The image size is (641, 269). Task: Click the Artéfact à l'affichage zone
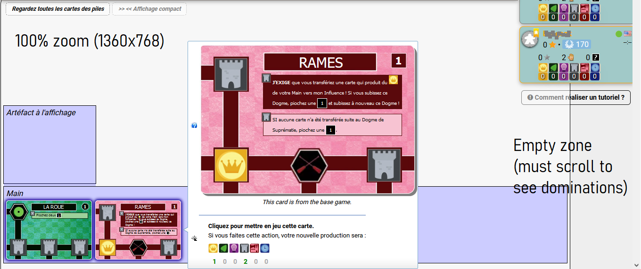coord(49,144)
